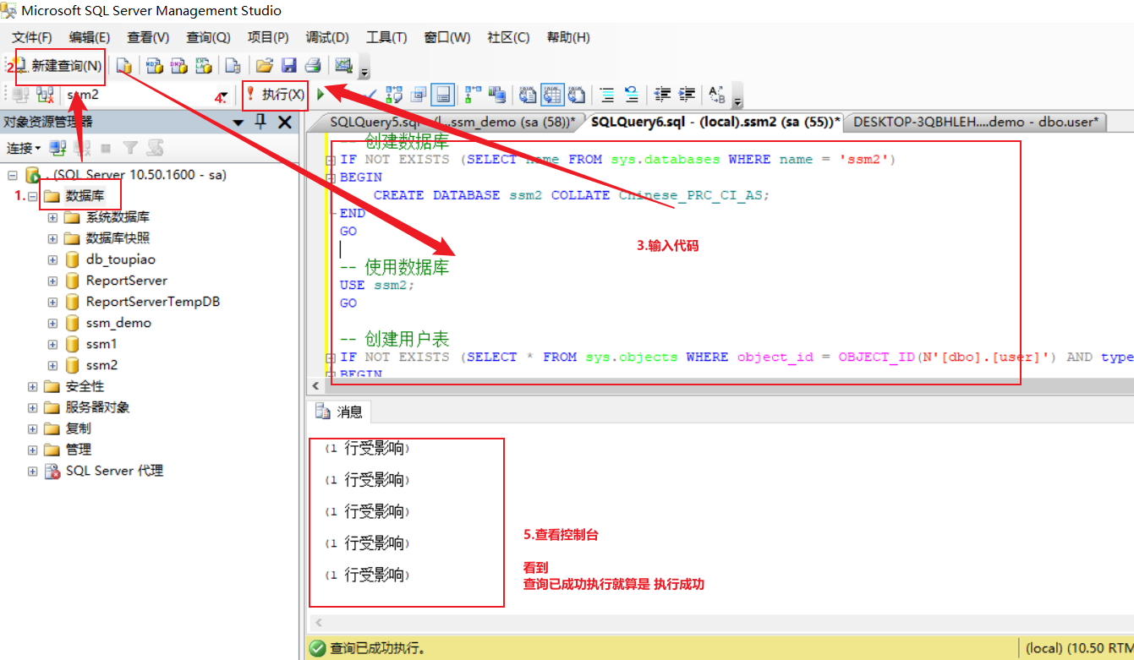Click the green debug arrow icon
The height and width of the screenshot is (660, 1134).
point(320,95)
